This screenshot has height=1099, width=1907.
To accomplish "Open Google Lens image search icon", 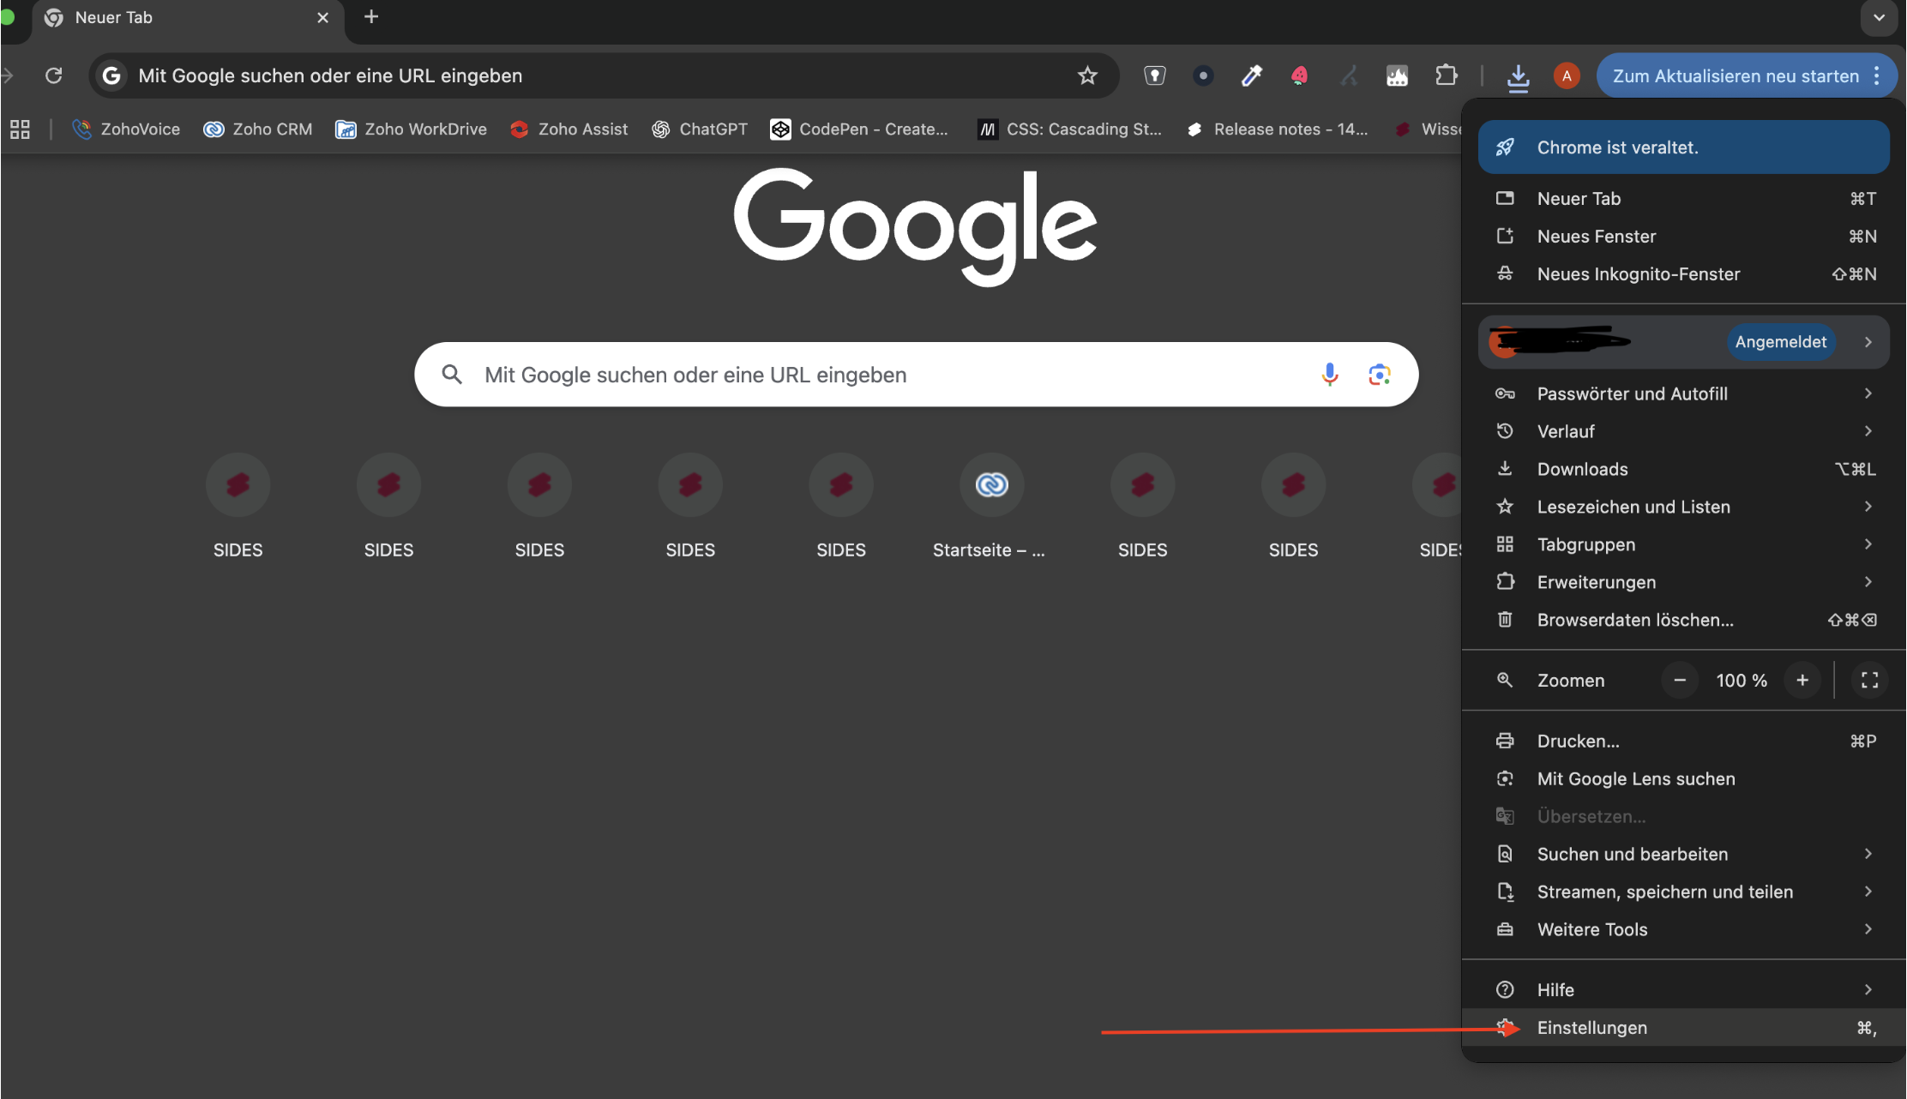I will point(1379,375).
